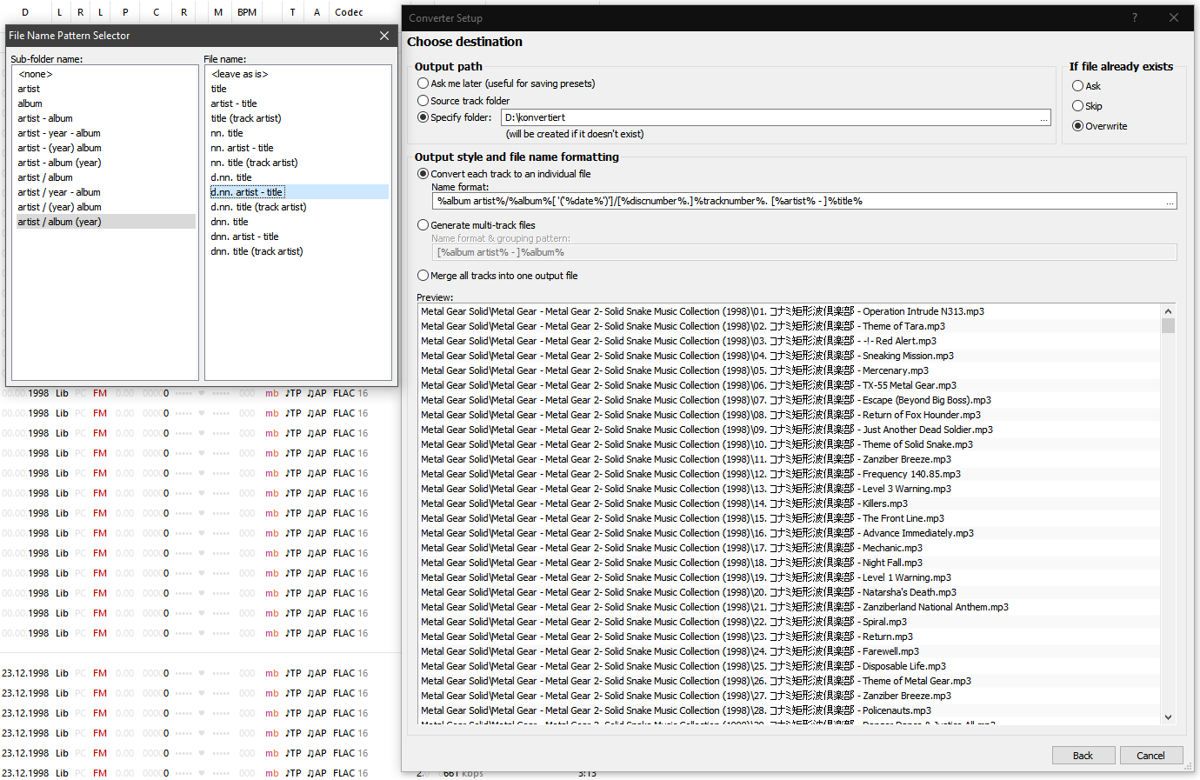Screen dimensions: 1200x780
Task: Close the File Name Pattern Selector dialog
Action: pyautogui.click(x=384, y=36)
